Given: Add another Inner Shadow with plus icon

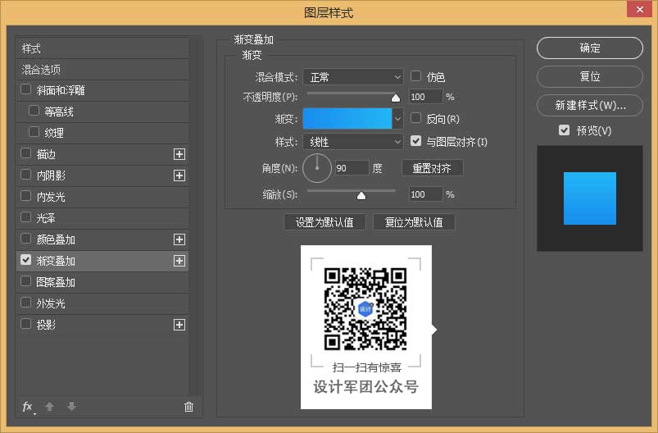Looking at the screenshot, I should tap(179, 175).
